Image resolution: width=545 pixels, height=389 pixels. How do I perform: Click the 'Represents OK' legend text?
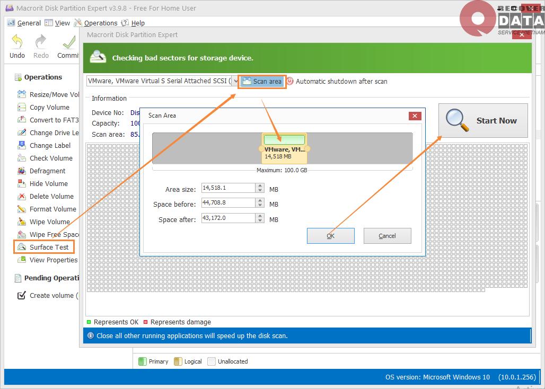pos(116,322)
